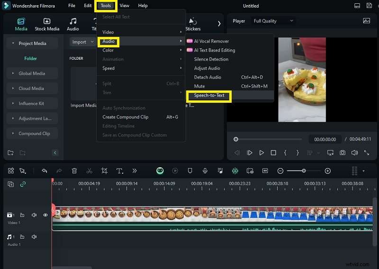Image resolution: width=379 pixels, height=269 pixels.
Task: Mute the Audio 1 track
Action: (34, 237)
